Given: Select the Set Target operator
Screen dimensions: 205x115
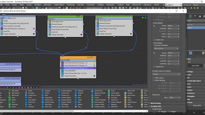Looking at the screenshot, I should pos(112,97).
